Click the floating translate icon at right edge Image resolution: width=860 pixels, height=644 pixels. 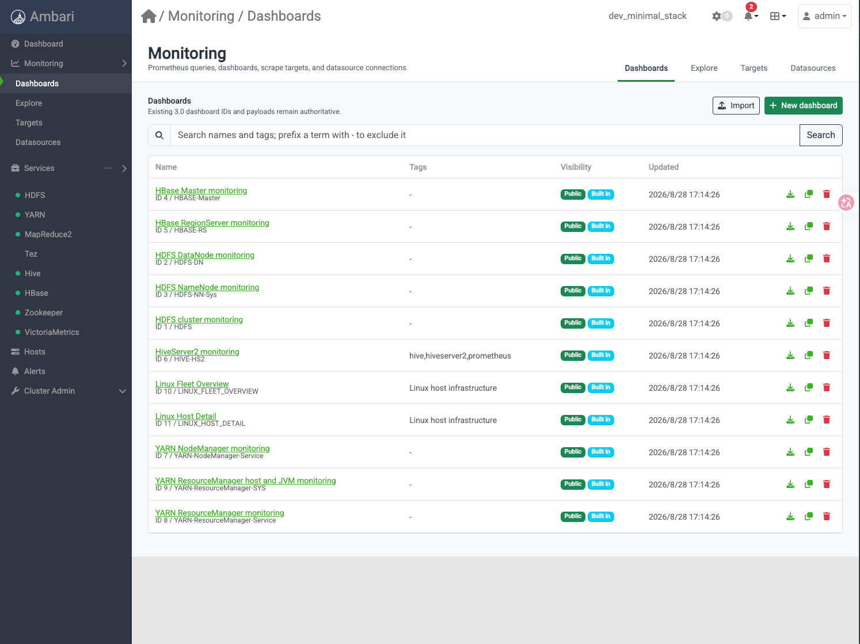(x=846, y=203)
